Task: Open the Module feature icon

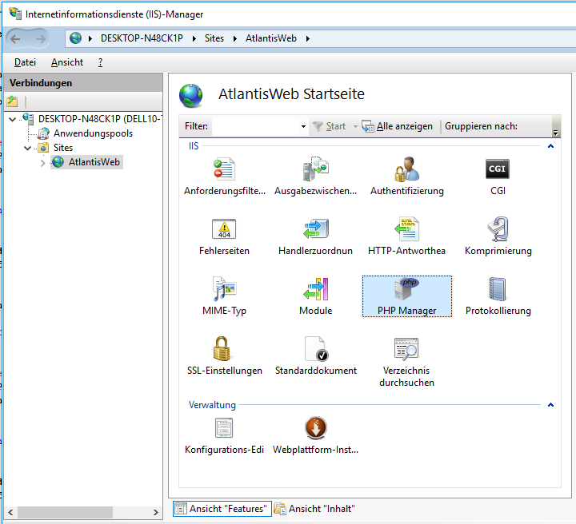Action: pos(315,289)
